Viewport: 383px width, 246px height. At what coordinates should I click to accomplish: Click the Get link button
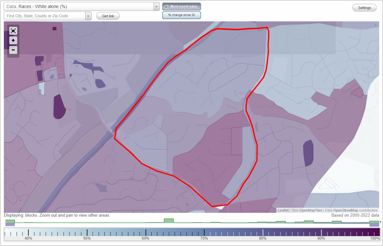pos(108,16)
